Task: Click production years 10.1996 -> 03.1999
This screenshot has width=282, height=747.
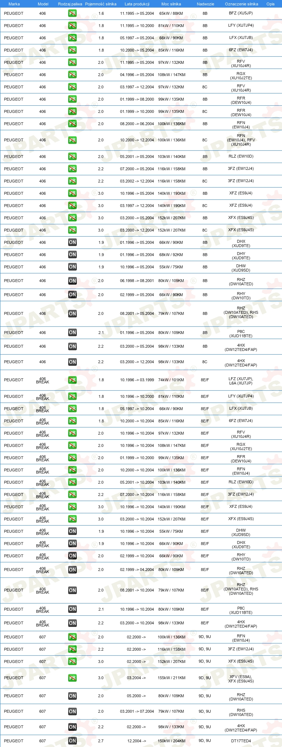Action: 137,380
